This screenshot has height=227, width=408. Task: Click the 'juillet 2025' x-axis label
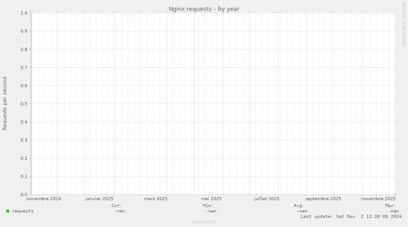(x=267, y=199)
